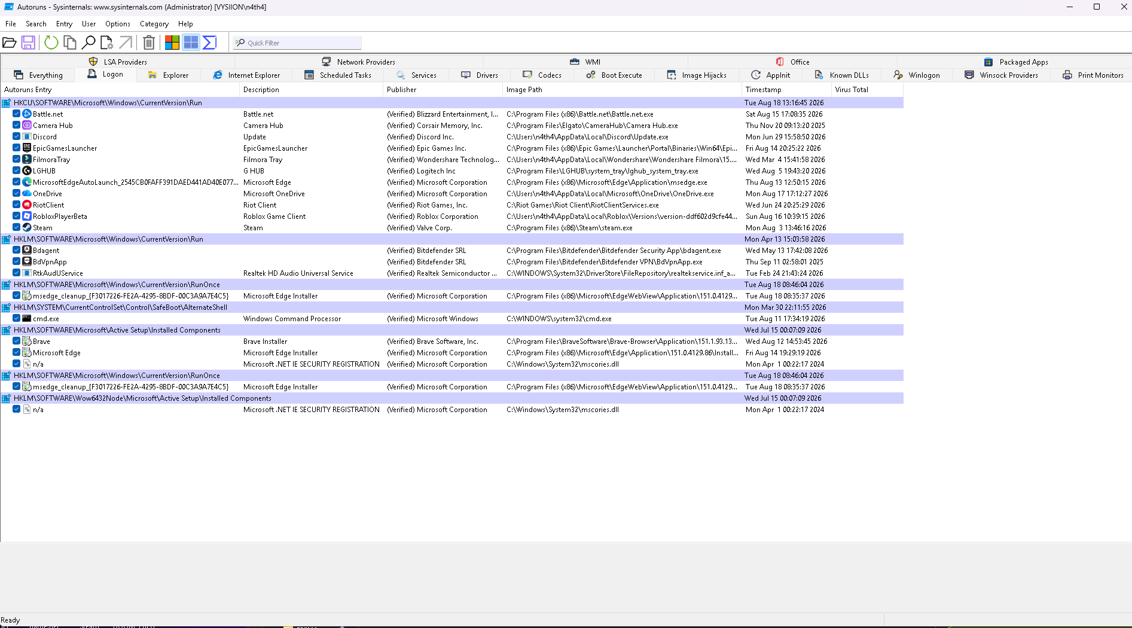The height and width of the screenshot is (628, 1132).
Task: Click the file properties toolbar icon
Action: click(x=106, y=42)
